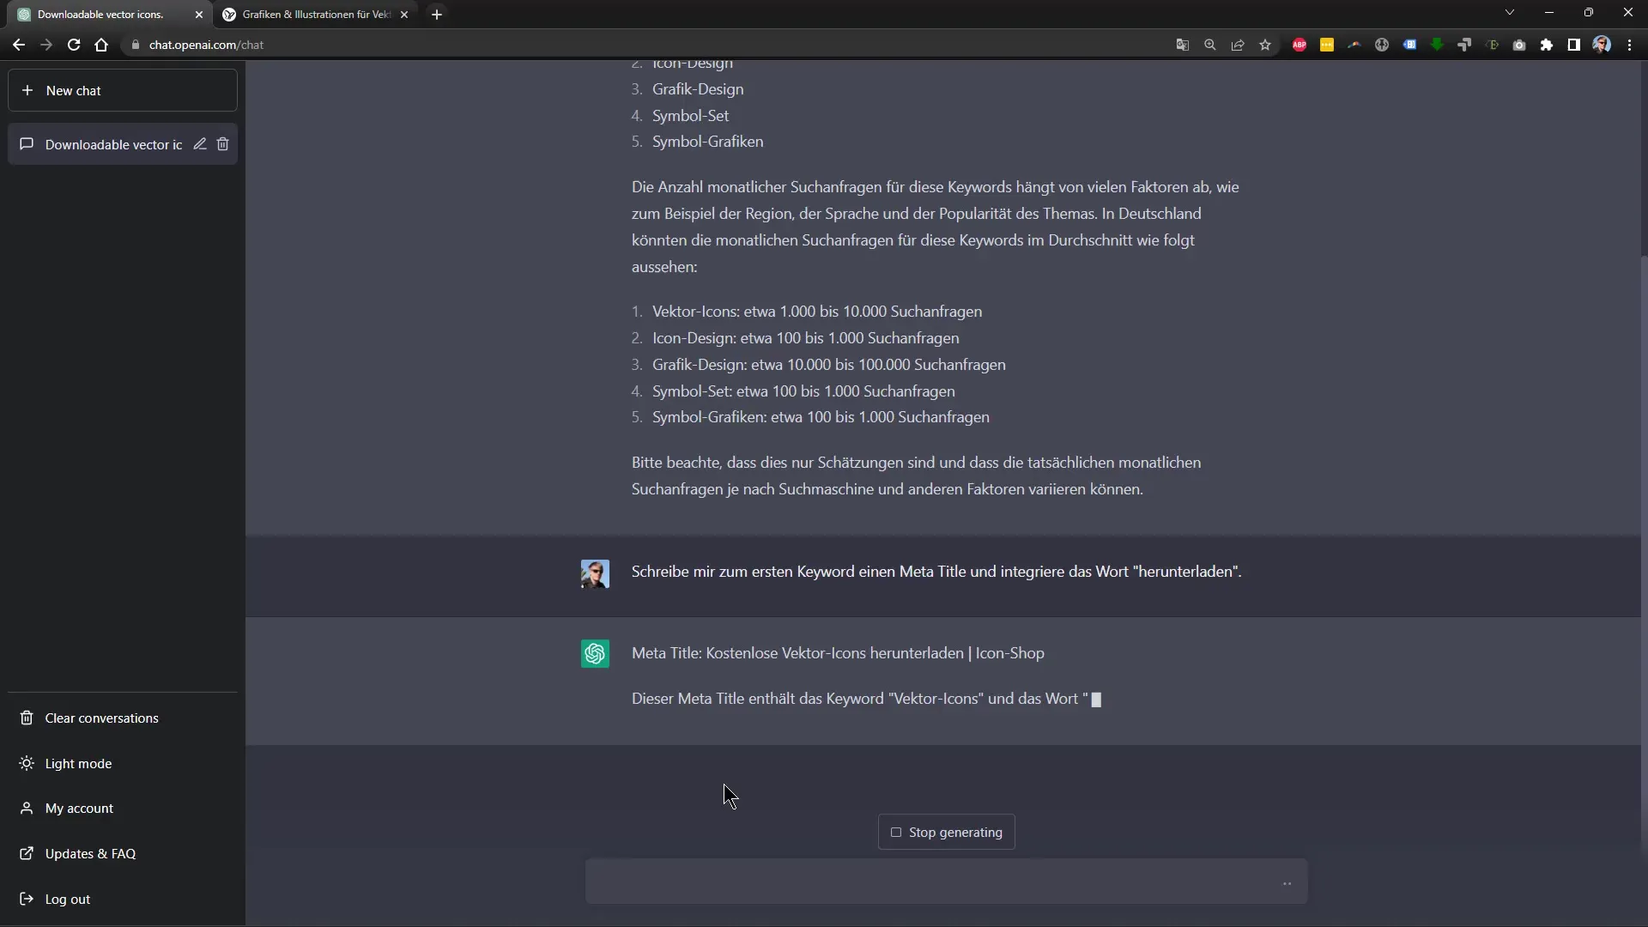Viewport: 1648px width, 927px height.
Task: Click the Updates & FAQ help icon
Action: [x=26, y=853]
